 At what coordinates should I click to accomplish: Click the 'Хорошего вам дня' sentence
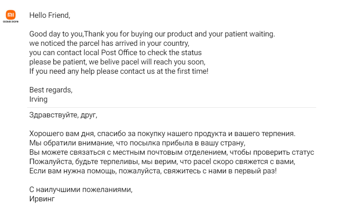[x=162, y=134]
